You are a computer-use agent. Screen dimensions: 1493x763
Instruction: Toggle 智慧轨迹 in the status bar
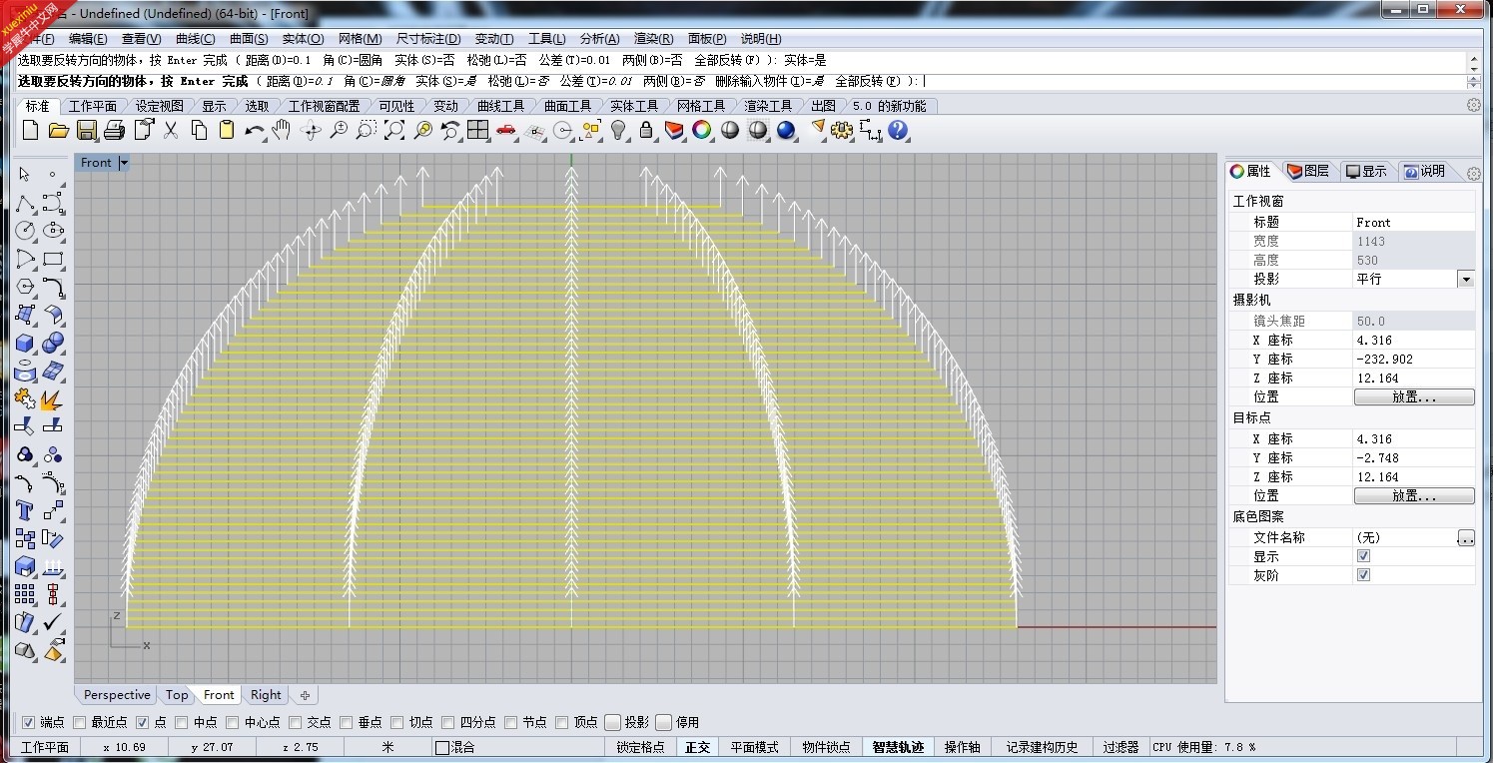898,747
